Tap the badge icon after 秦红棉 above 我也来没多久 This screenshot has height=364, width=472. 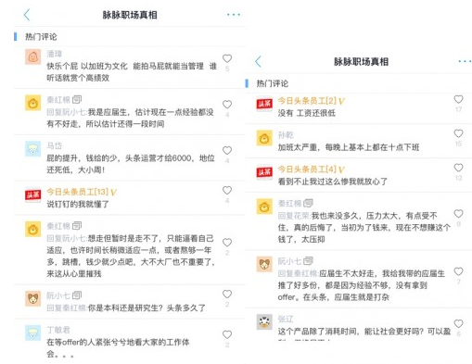308,203
